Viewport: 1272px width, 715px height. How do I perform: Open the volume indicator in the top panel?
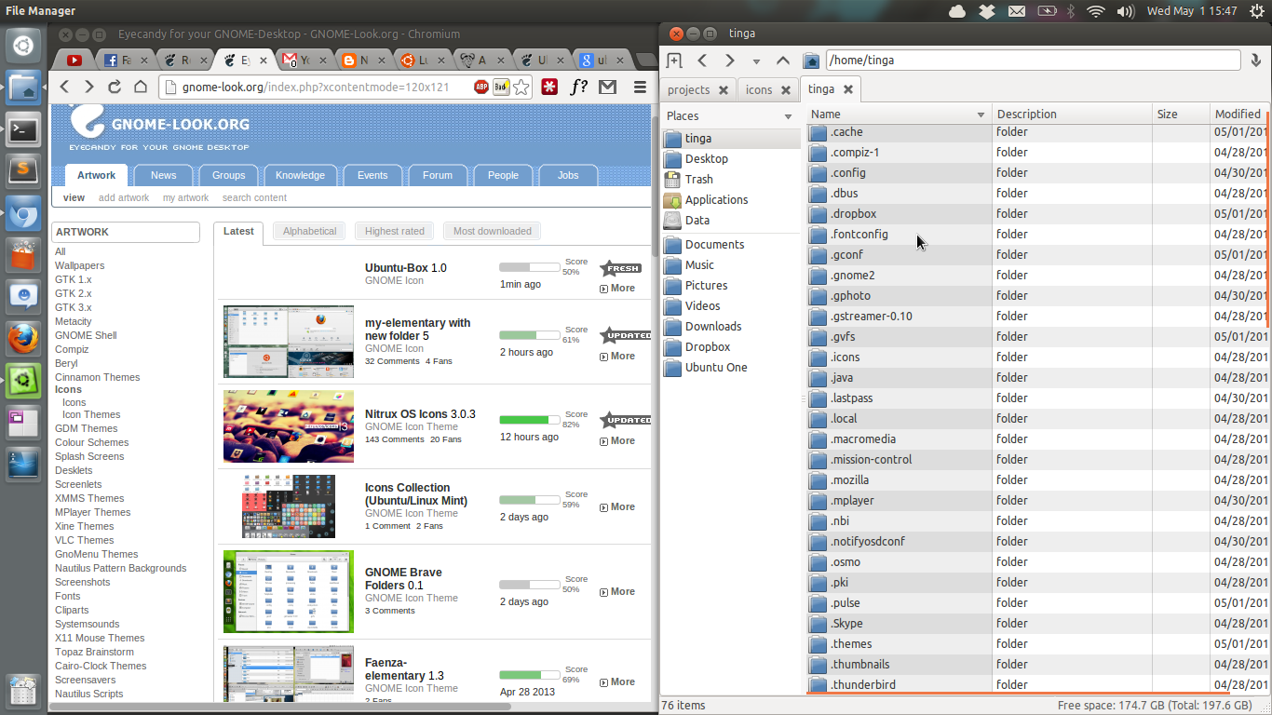(1126, 11)
